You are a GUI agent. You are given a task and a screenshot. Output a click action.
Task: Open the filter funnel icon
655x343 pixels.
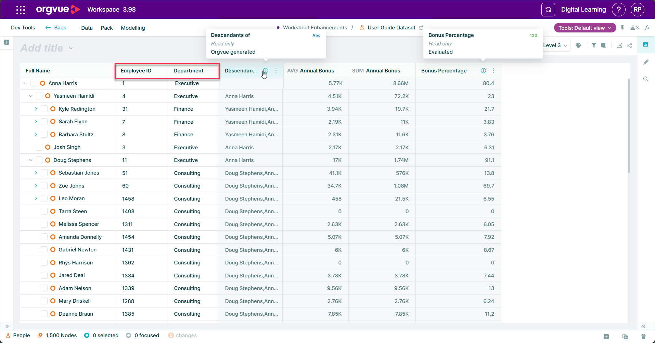[x=594, y=45]
